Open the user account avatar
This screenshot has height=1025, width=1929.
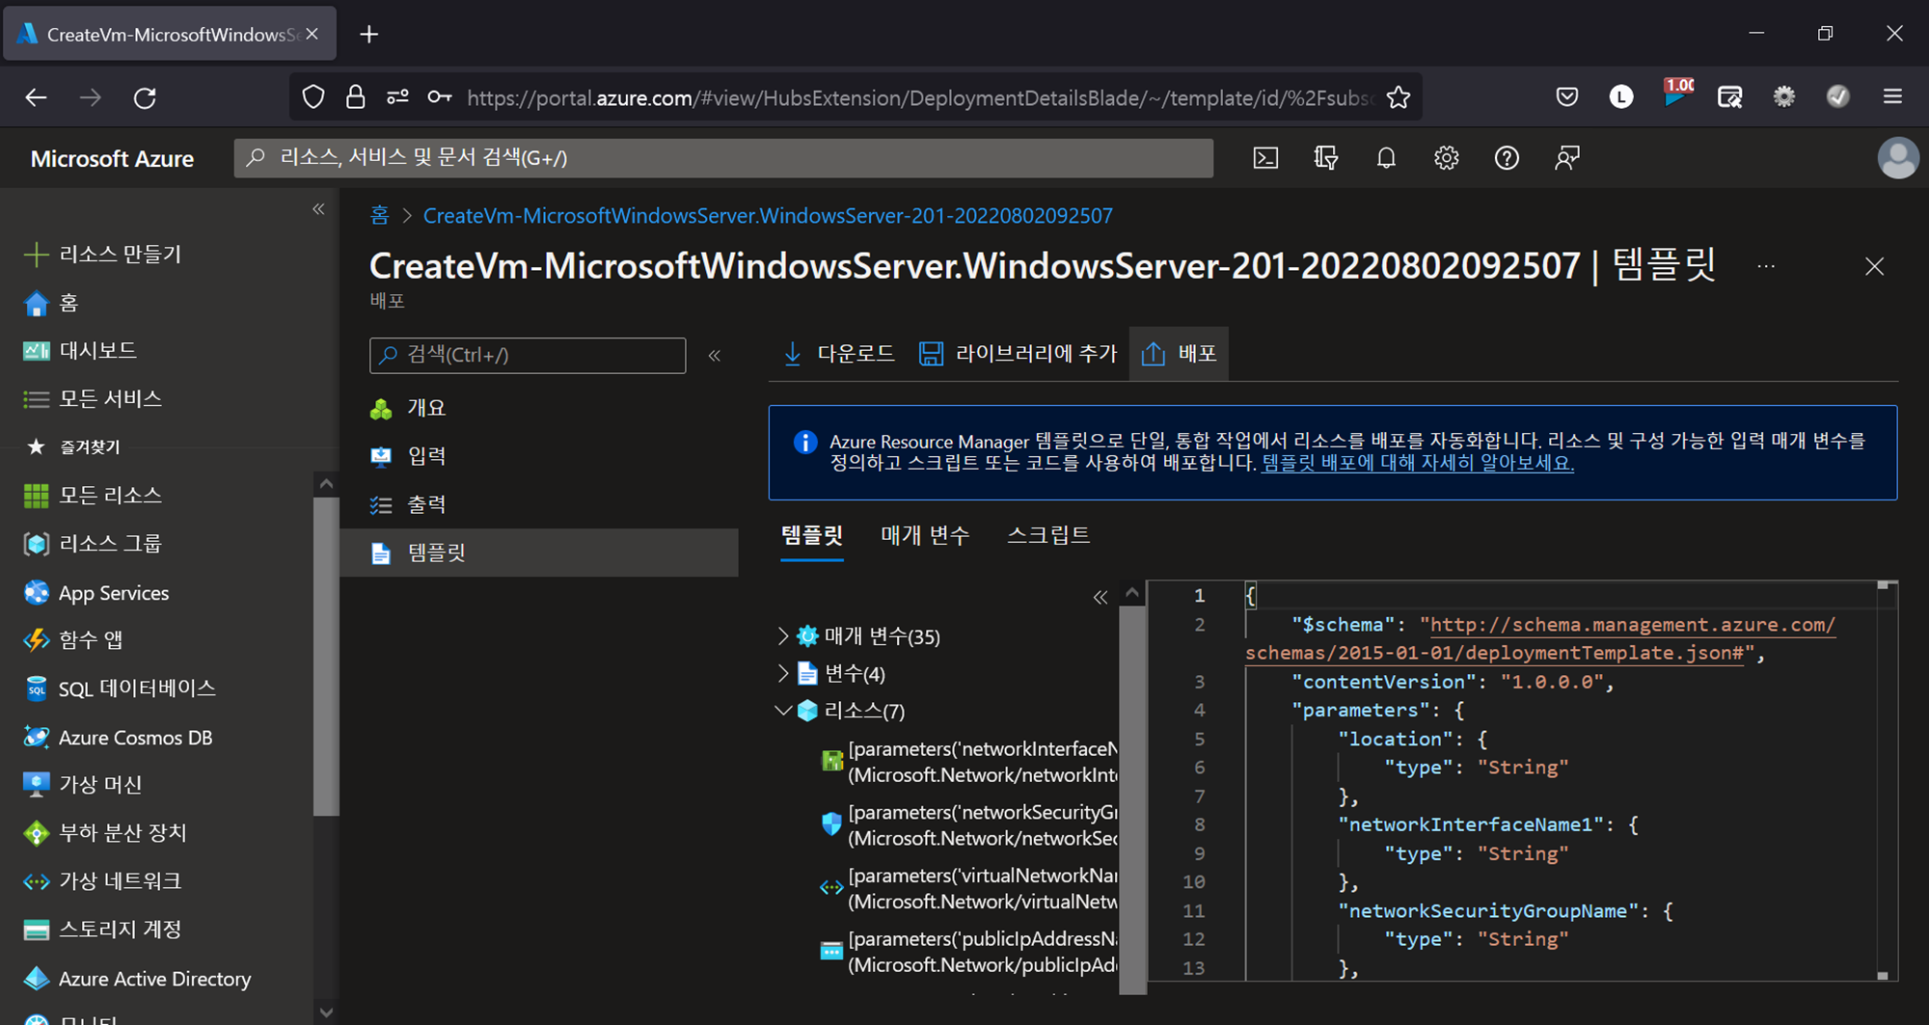(x=1898, y=158)
